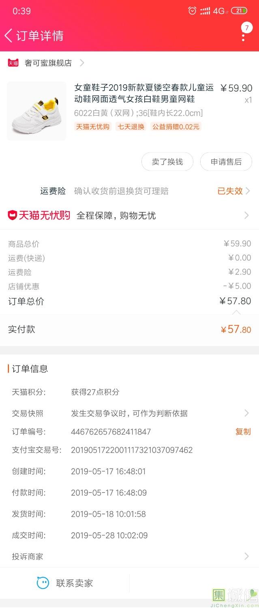Tap the Tmall logo beside the store name

pyautogui.click(x=13, y=63)
